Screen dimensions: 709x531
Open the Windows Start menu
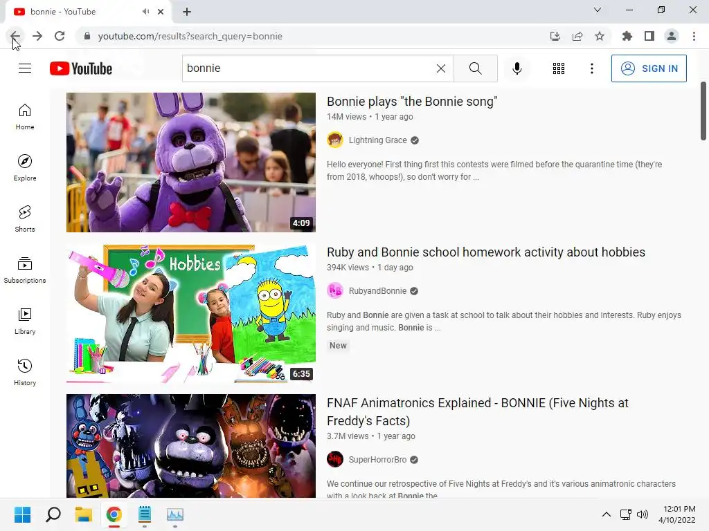(x=22, y=514)
